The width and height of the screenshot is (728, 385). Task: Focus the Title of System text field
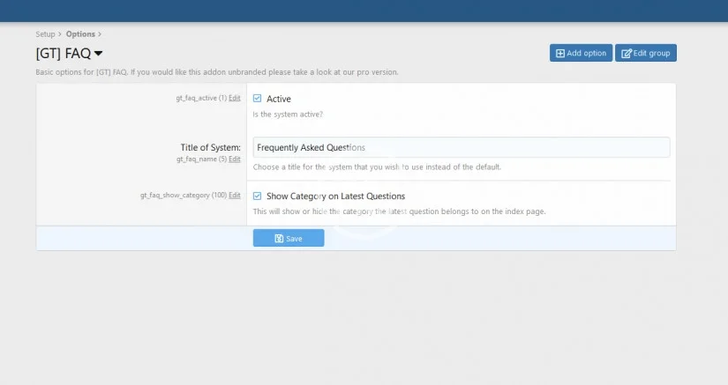click(x=461, y=147)
